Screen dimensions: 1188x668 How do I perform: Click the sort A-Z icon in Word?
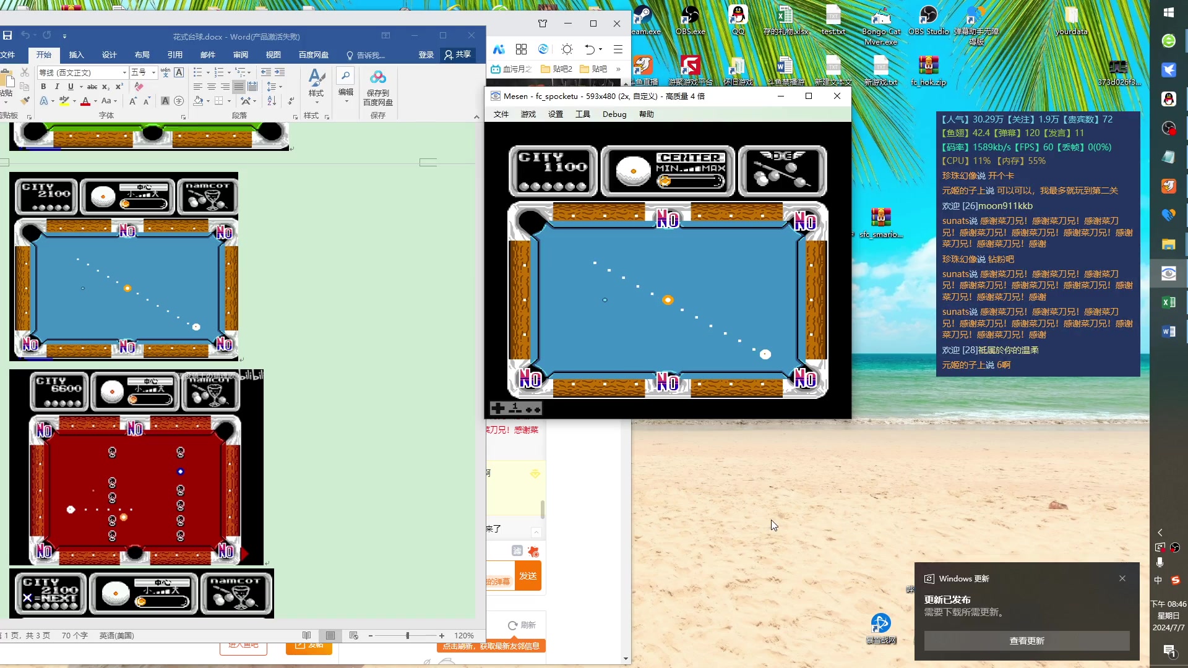pos(272,101)
